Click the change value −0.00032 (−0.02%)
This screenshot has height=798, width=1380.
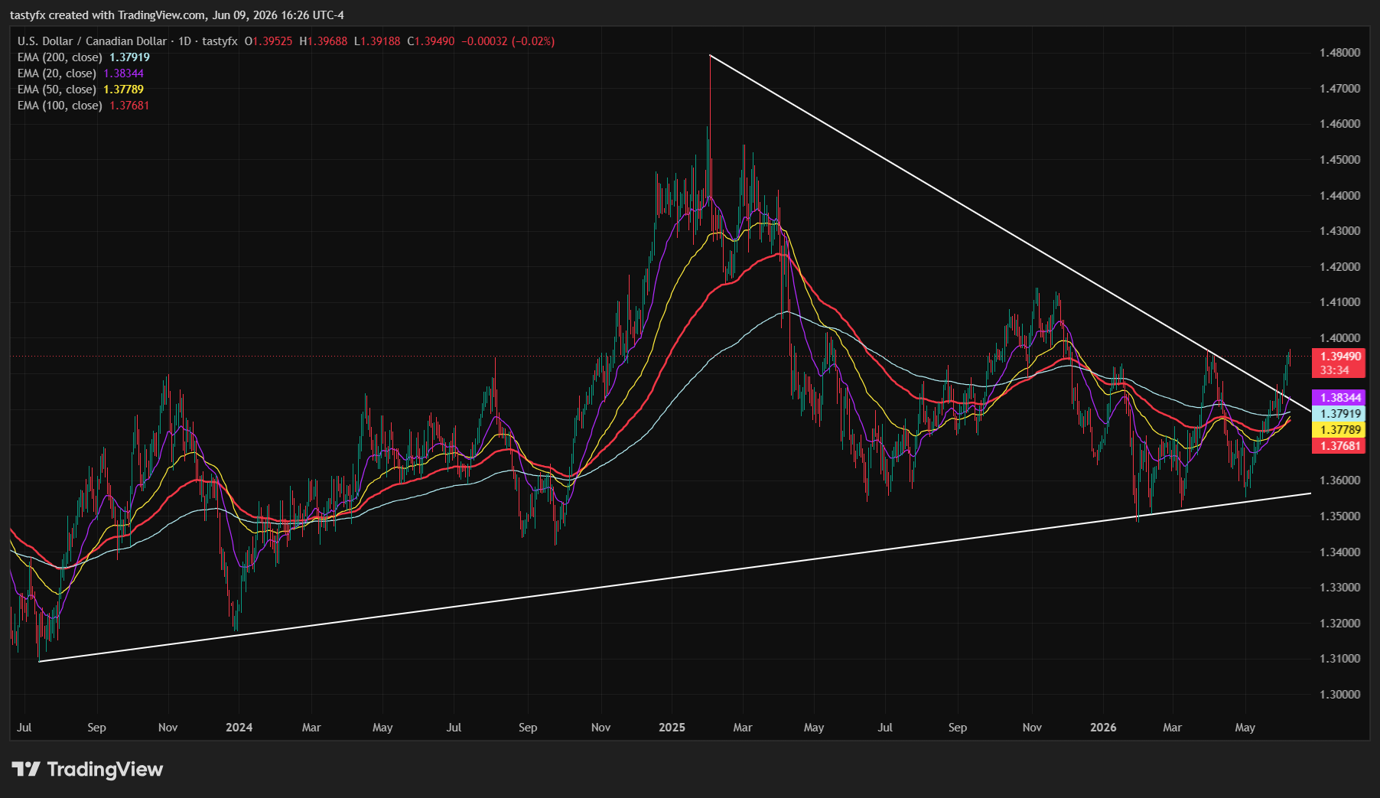coord(508,41)
